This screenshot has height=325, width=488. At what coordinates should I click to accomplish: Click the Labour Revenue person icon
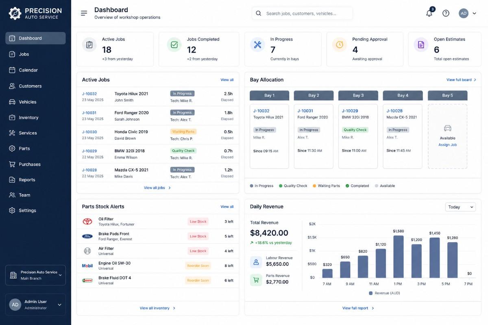click(x=256, y=262)
